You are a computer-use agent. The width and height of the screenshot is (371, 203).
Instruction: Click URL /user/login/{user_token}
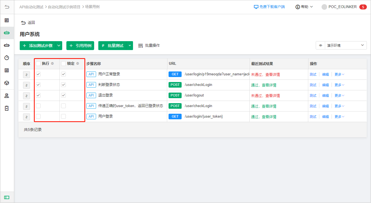[x=204, y=117]
